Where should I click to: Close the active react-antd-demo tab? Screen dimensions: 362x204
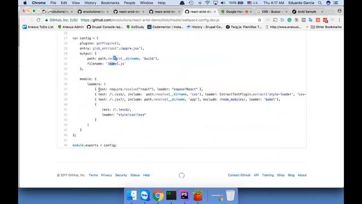(215, 11)
